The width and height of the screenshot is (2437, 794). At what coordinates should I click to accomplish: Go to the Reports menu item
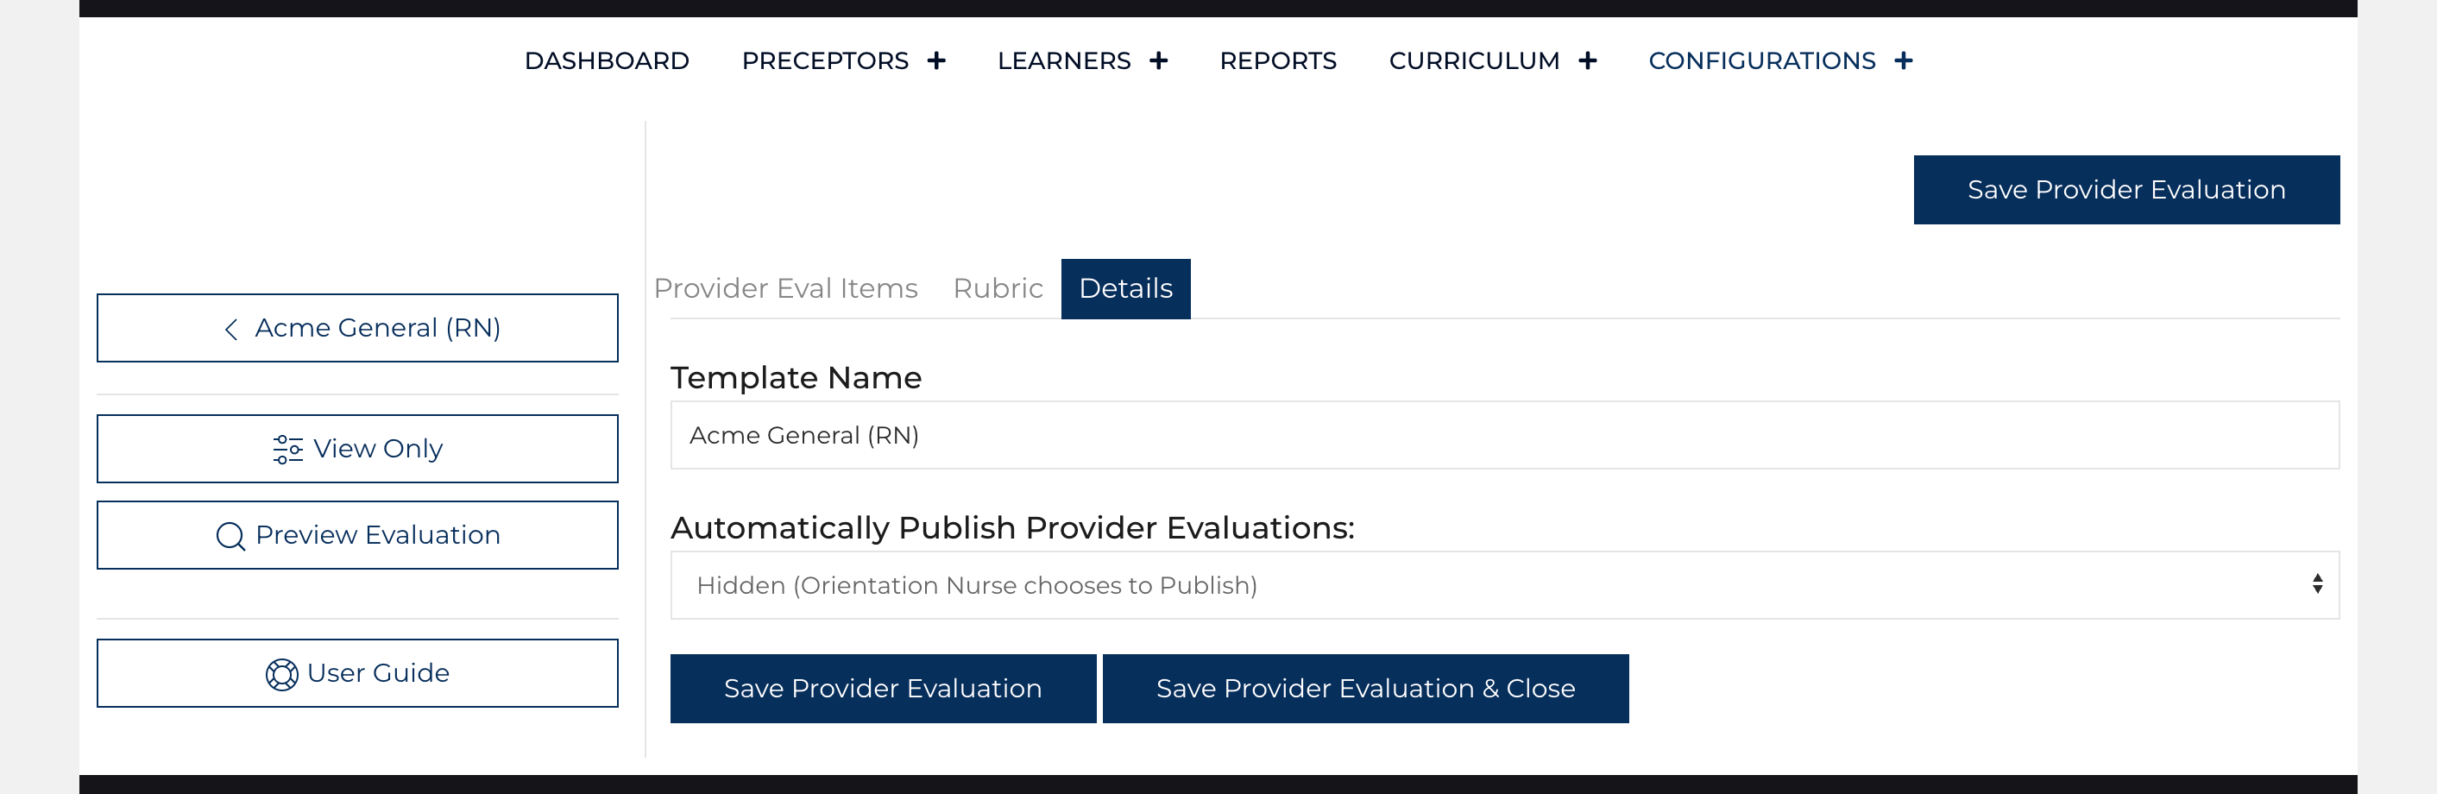click(x=1277, y=60)
